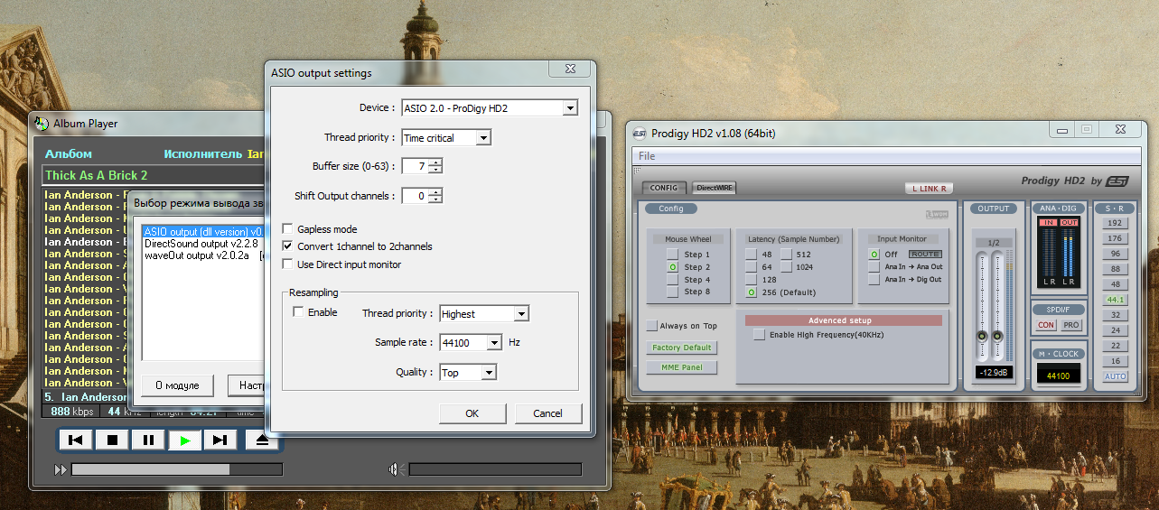Select the 48 sample rate button in S-R column
Screen dimensions: 1159x510
click(x=1115, y=284)
